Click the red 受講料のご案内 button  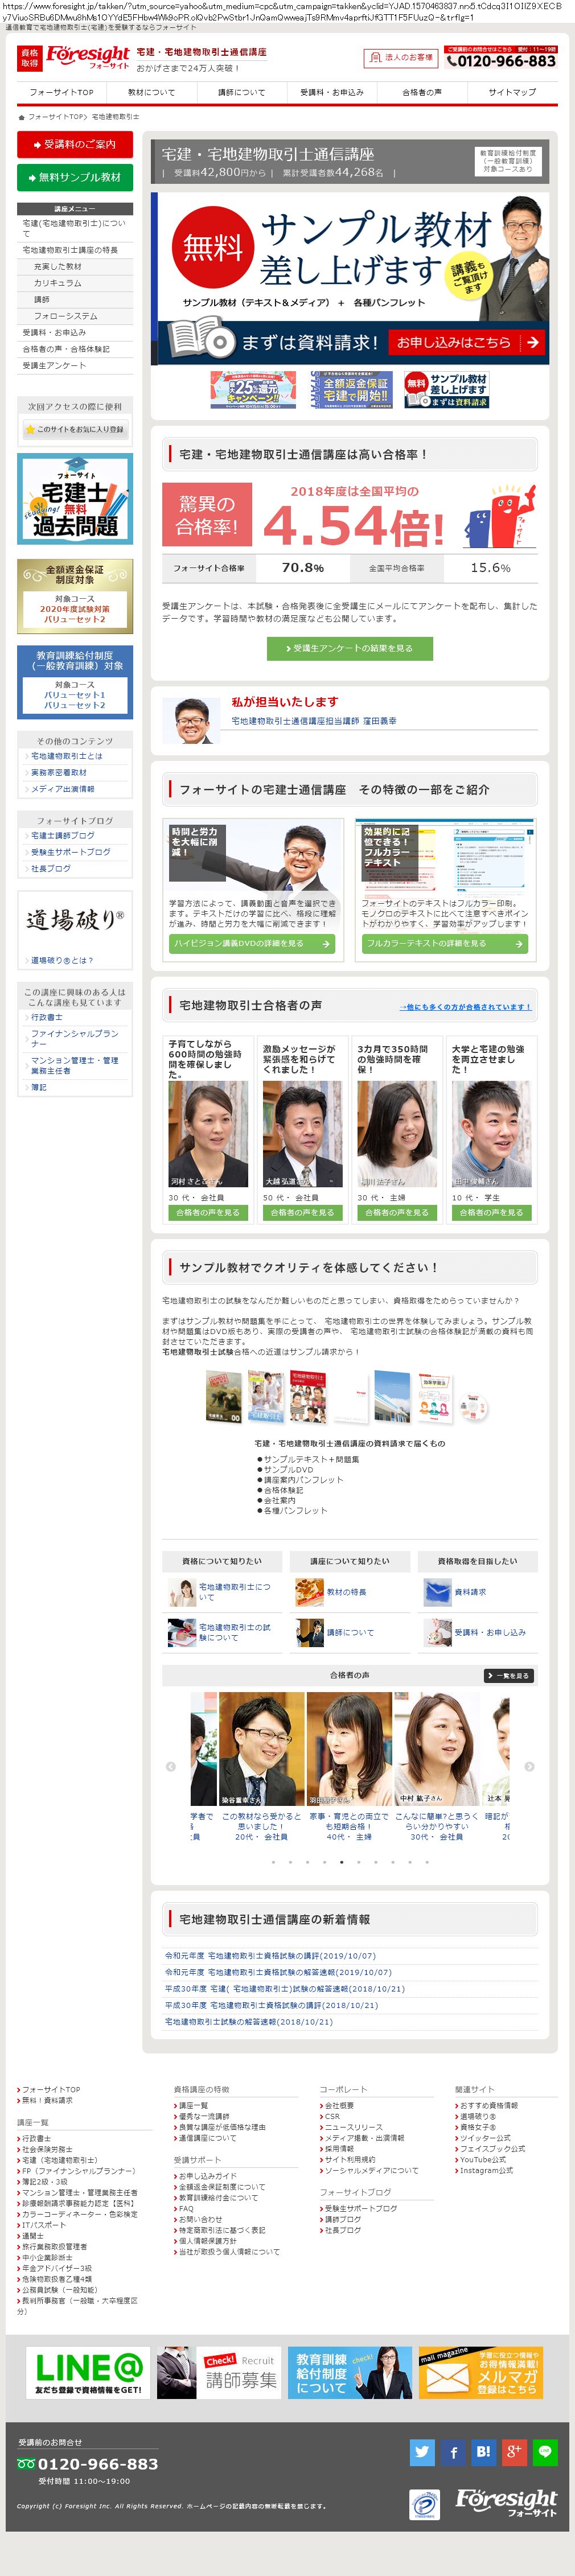[75, 144]
